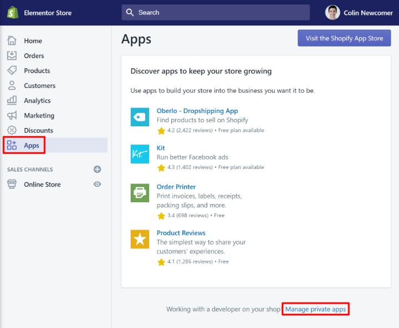
Task: Open the Home sidebar icon
Action: coord(12,41)
